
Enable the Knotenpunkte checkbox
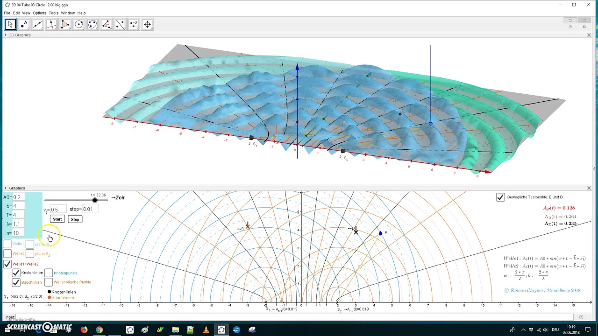click(x=49, y=273)
